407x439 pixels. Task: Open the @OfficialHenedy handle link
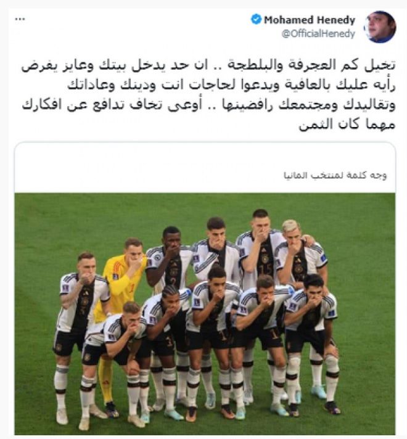[x=318, y=33]
